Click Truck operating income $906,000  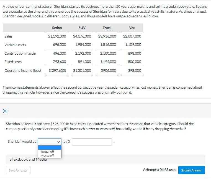(x=109, y=71)
